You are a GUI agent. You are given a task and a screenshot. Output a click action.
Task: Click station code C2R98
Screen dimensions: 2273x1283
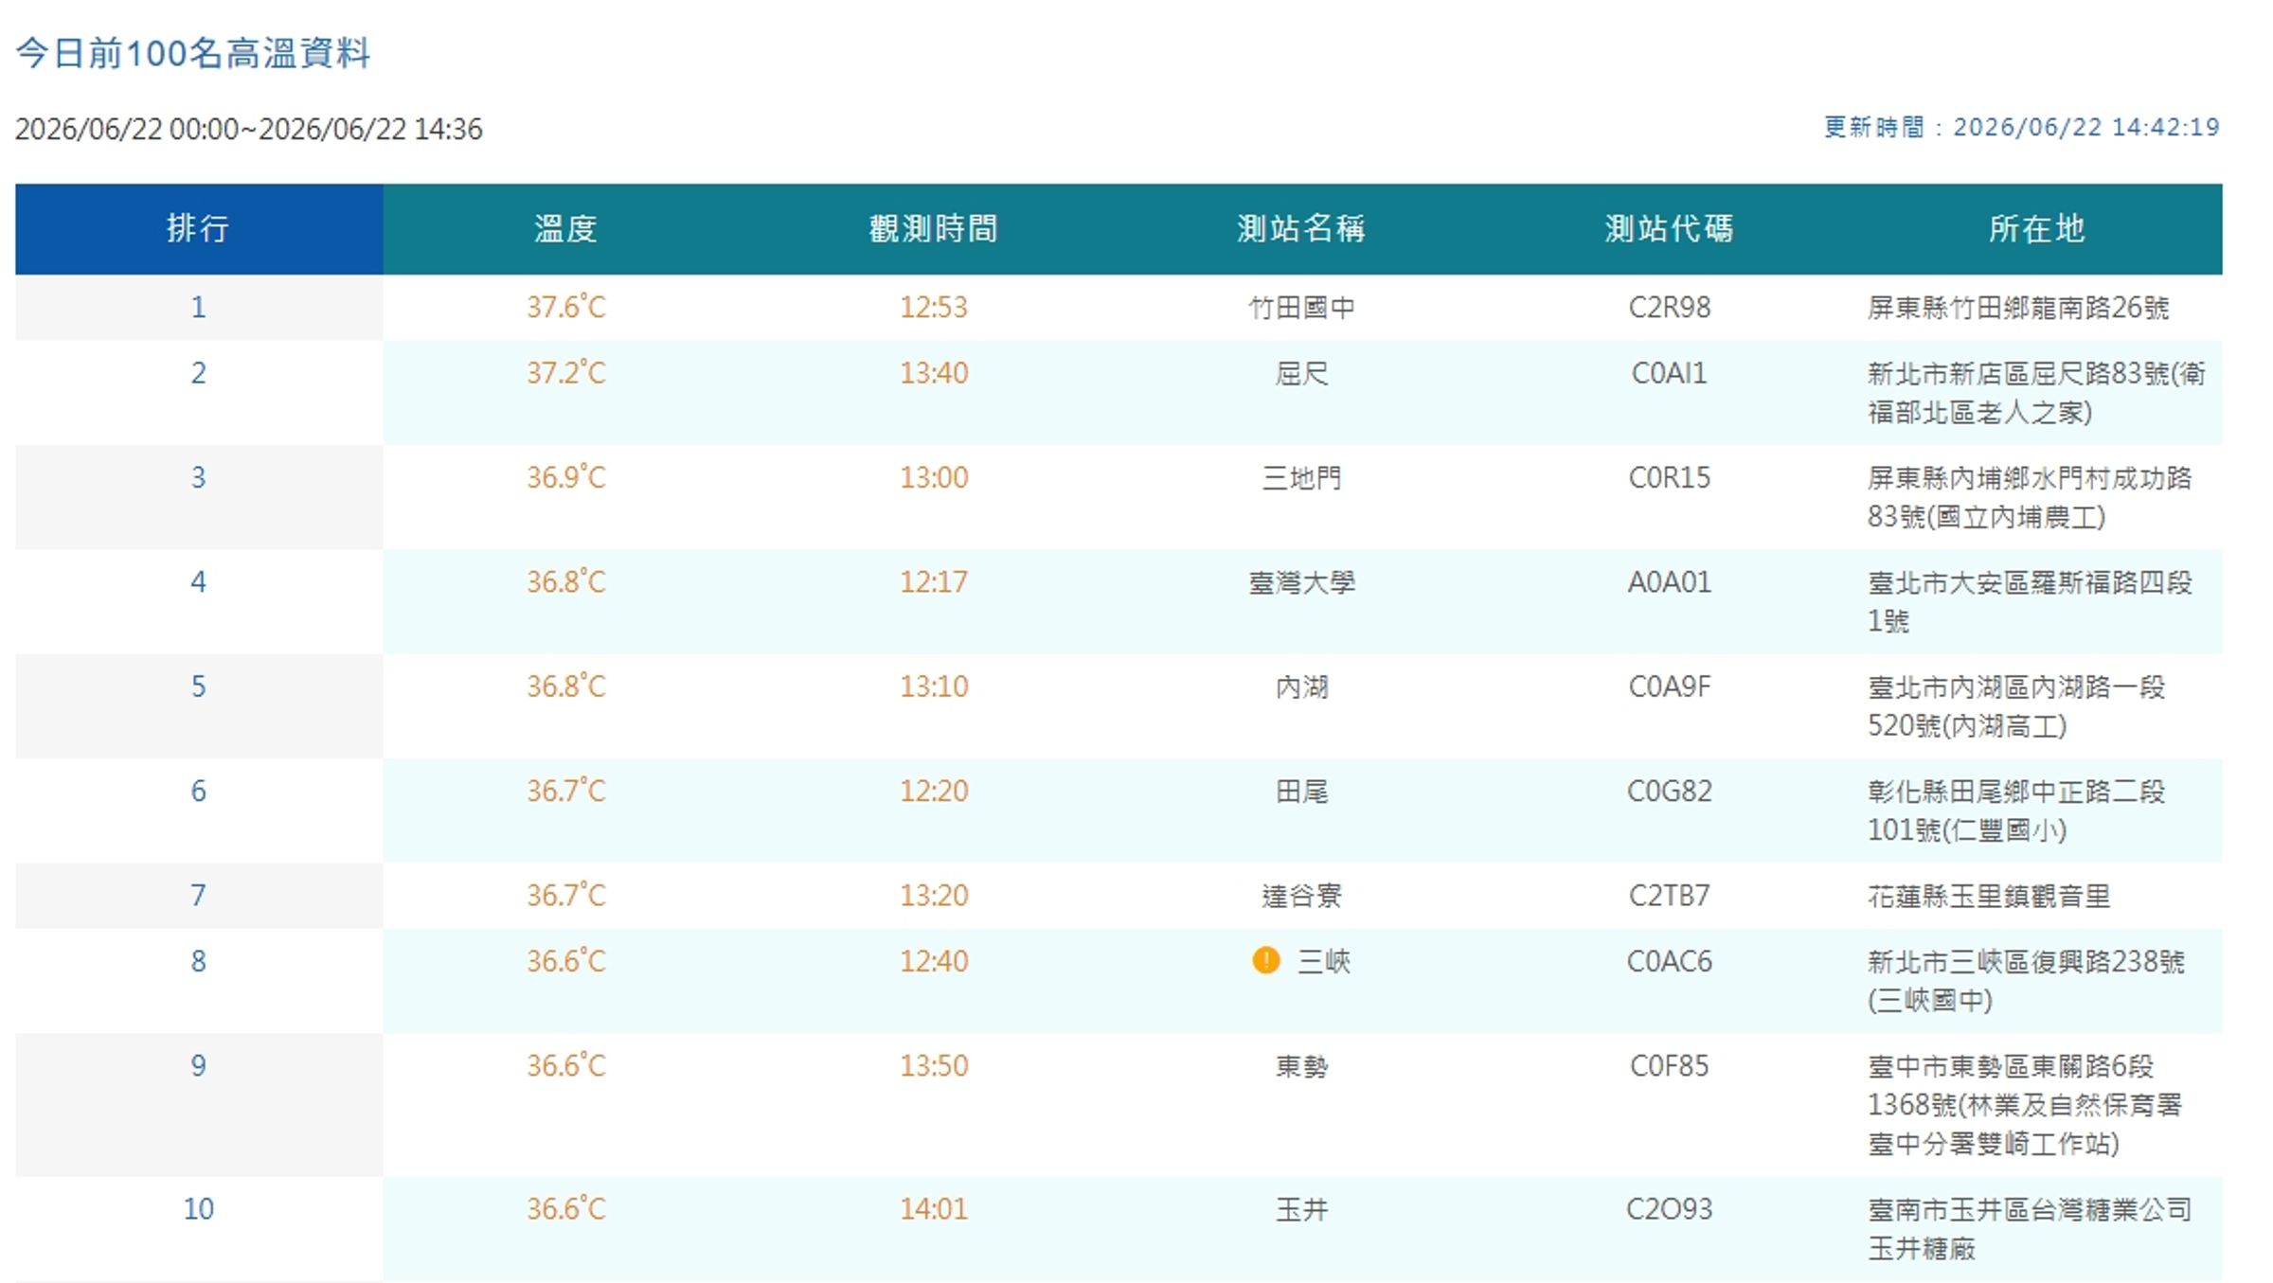[1669, 308]
